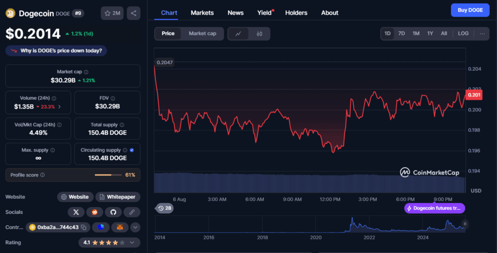
Task: Click the Profile score progress bar
Action: (x=108, y=175)
